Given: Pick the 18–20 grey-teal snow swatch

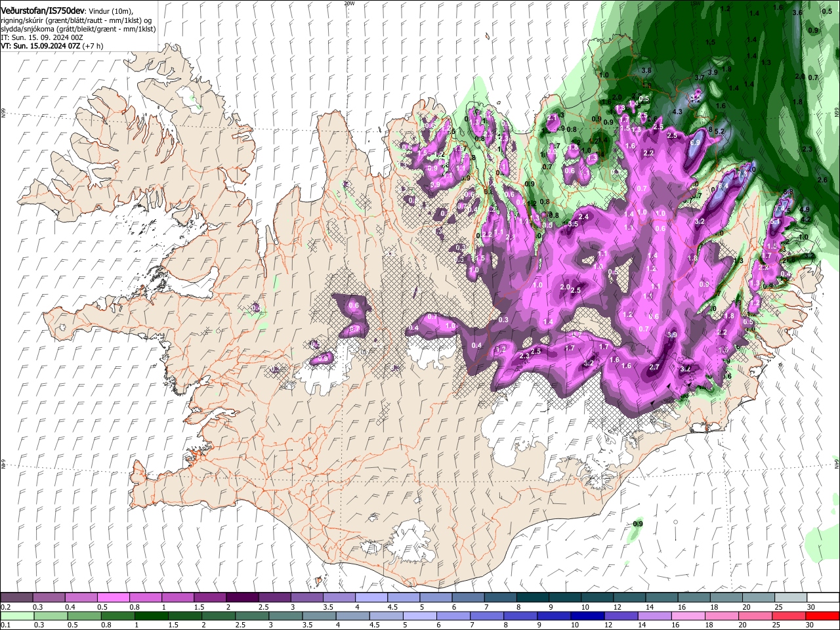Looking at the screenshot, I should pyautogui.click(x=726, y=598).
